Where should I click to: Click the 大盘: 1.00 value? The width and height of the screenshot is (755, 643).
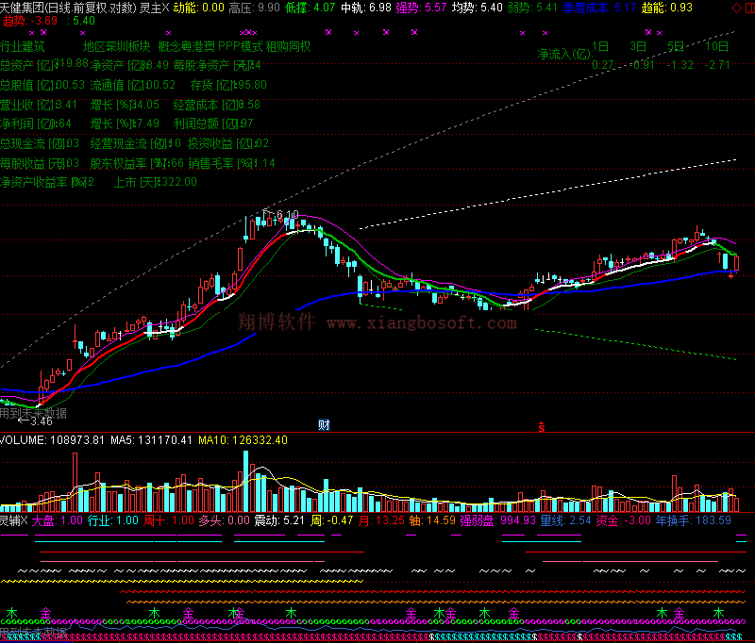point(58,520)
